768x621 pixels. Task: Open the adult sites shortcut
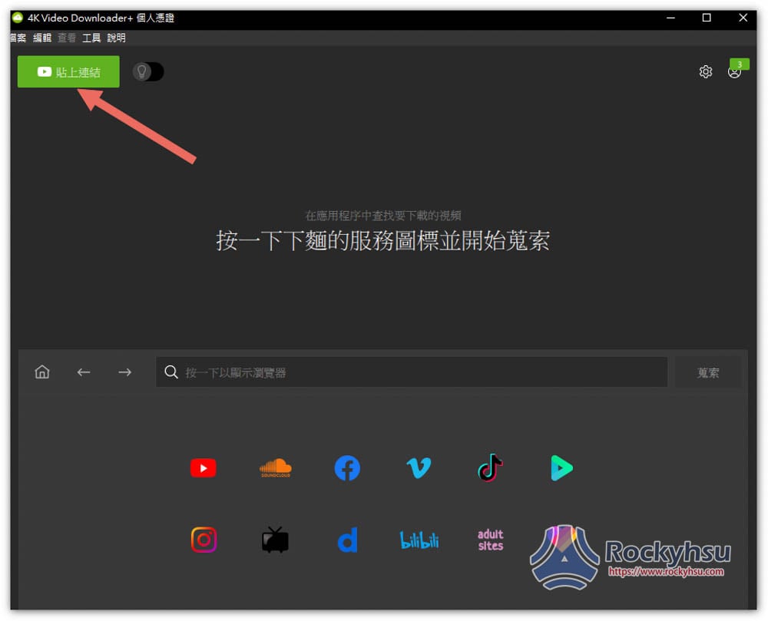(491, 540)
